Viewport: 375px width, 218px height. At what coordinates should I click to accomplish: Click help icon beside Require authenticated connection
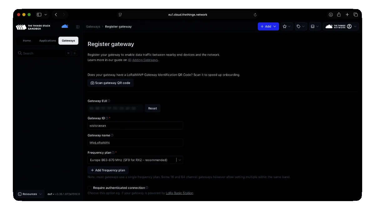point(147,188)
